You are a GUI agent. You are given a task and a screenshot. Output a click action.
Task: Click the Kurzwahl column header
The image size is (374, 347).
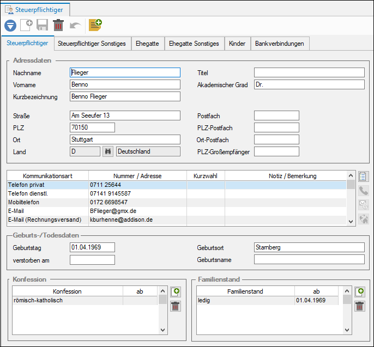(206, 176)
